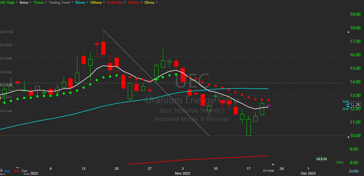Click the Arith scale label
Image resolution: width=364 pixels, height=176 pixels.
(354, 171)
